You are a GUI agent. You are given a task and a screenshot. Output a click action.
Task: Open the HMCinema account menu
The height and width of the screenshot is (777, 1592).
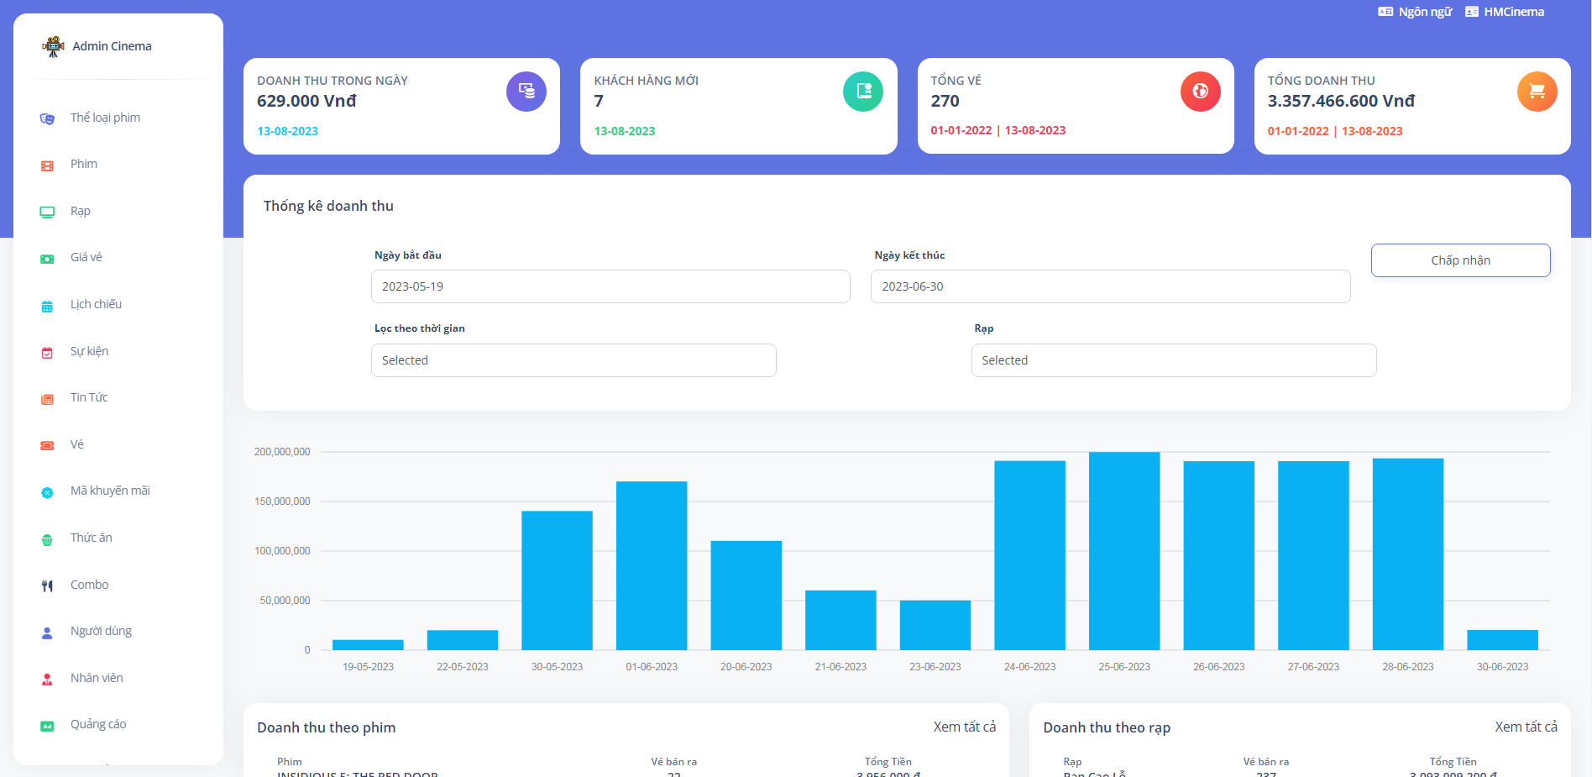pos(1505,12)
